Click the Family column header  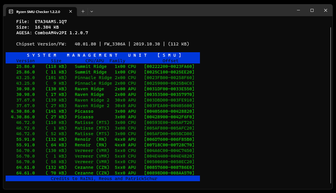coord(117,61)
